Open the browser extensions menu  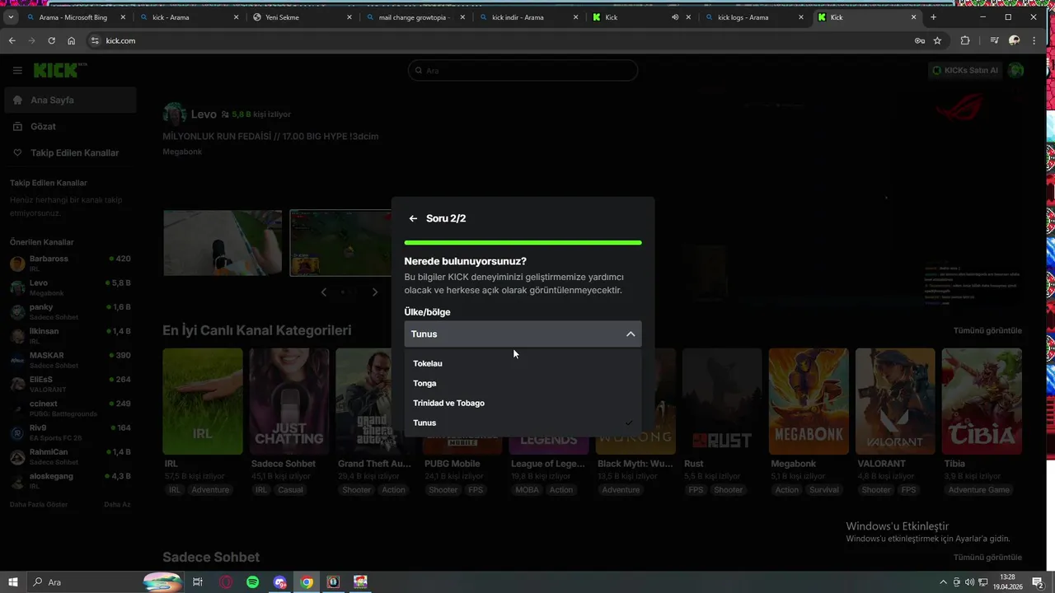pyautogui.click(x=965, y=40)
